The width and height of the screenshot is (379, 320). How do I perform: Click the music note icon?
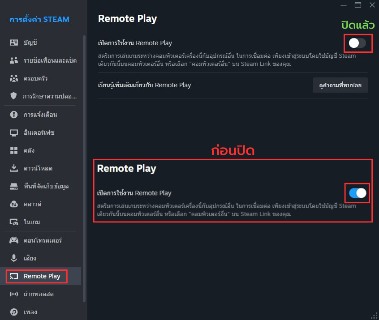pos(14,312)
